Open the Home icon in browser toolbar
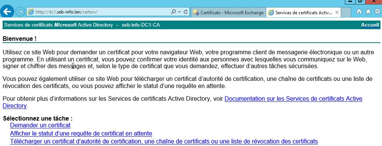382x146 pixels. 359,12
